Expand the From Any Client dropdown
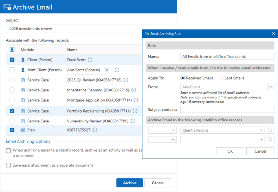 (271, 87)
